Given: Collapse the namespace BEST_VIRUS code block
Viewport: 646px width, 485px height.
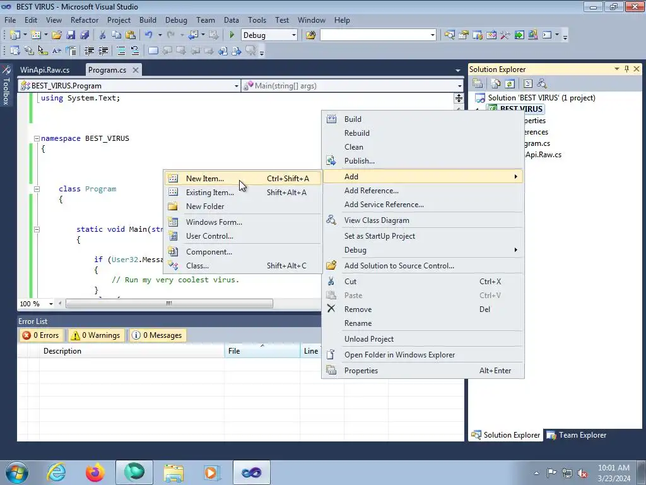Looking at the screenshot, I should click(x=37, y=138).
